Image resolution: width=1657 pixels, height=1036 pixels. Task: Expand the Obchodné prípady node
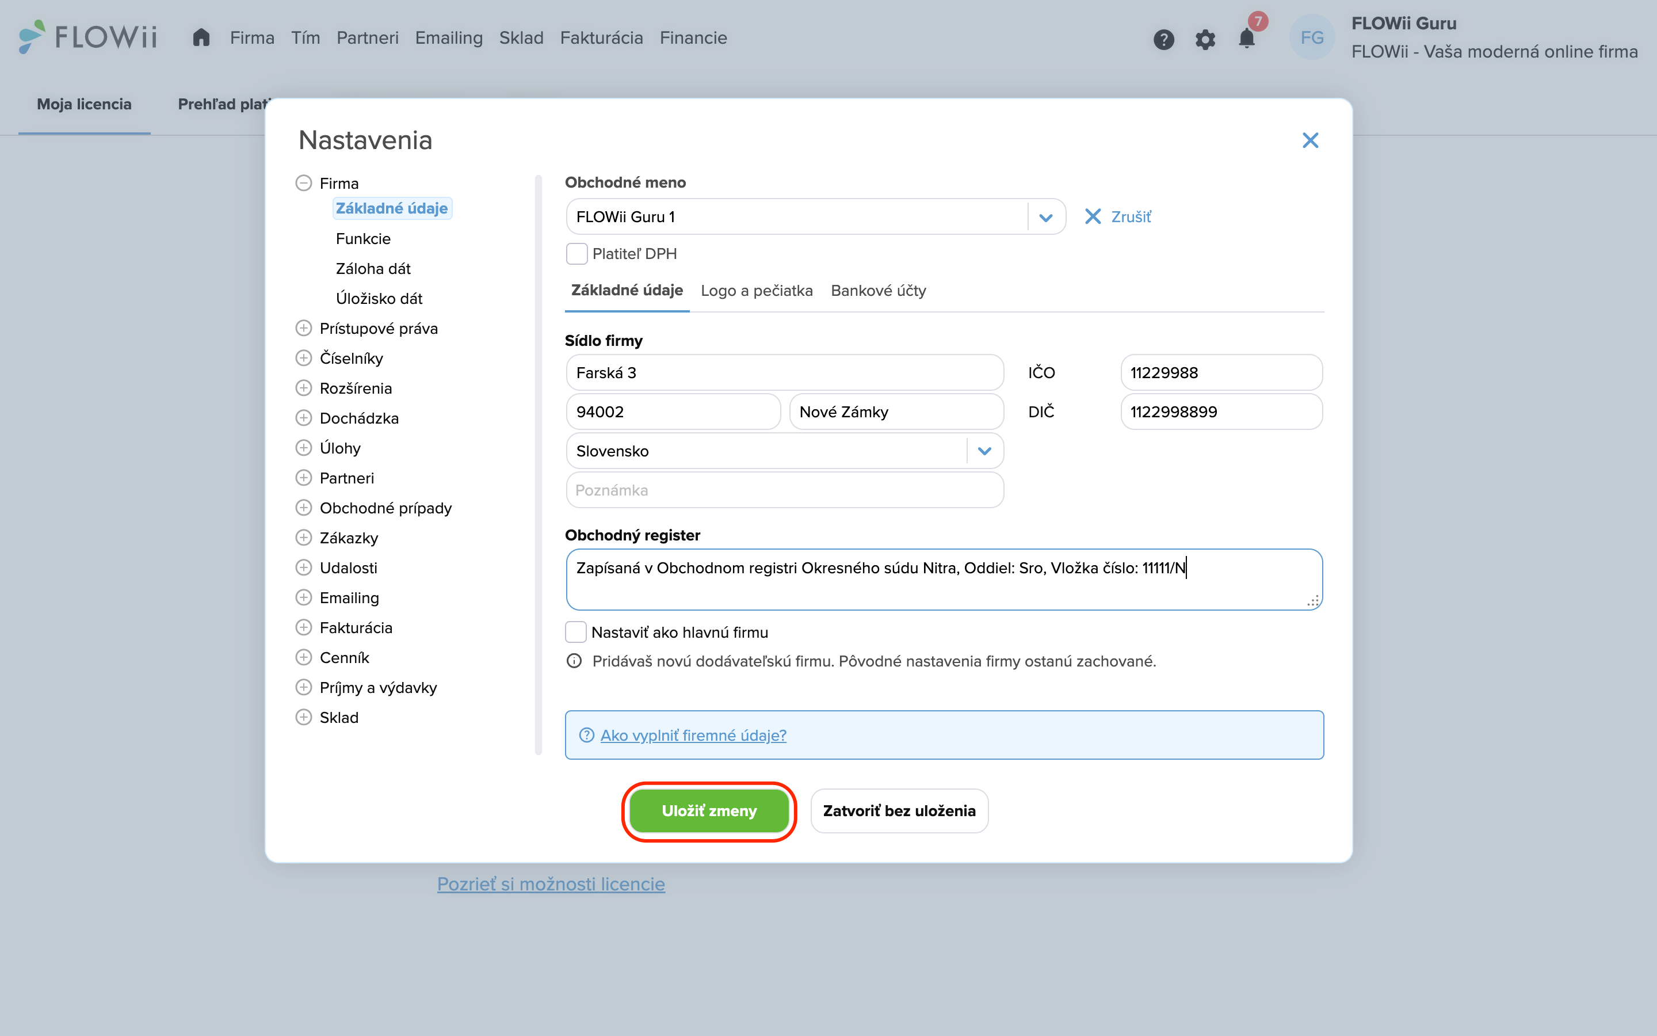click(x=303, y=508)
